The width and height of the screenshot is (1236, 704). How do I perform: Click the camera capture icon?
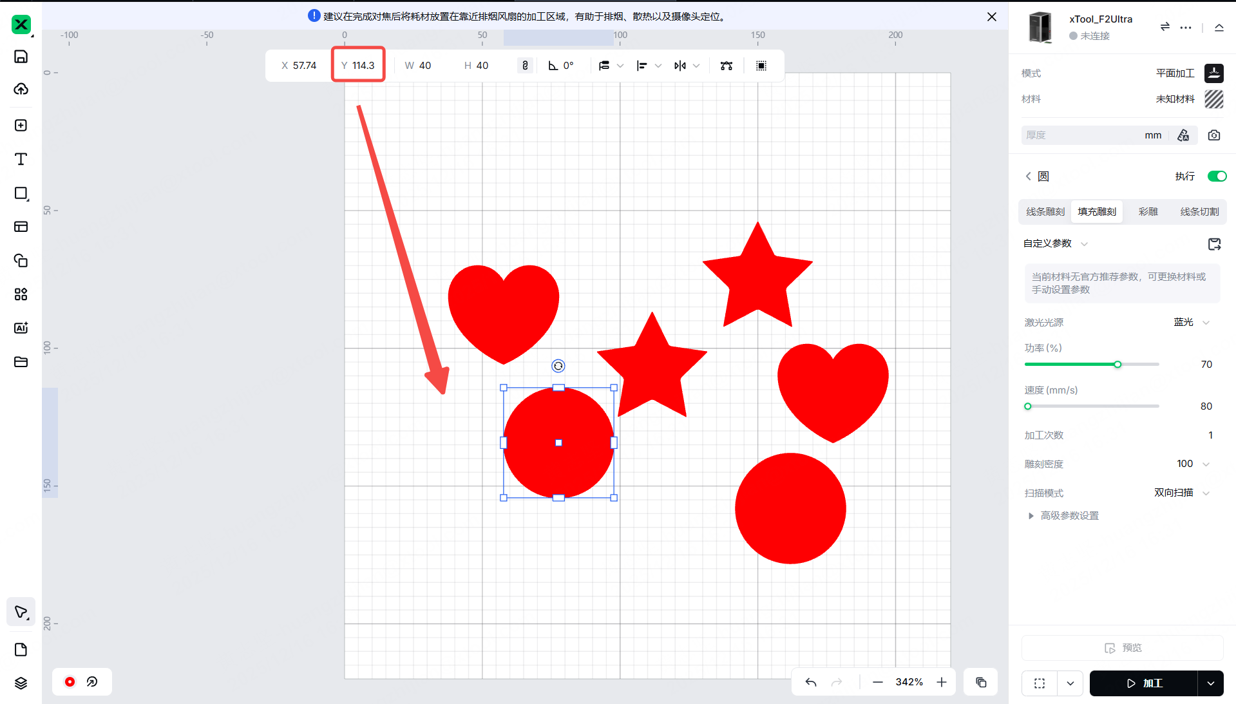click(1213, 135)
